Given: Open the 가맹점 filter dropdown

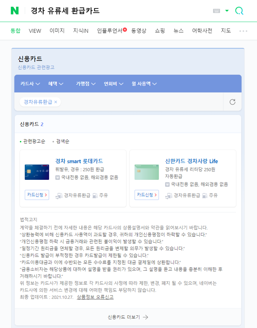Looking at the screenshot, I should [x=86, y=84].
